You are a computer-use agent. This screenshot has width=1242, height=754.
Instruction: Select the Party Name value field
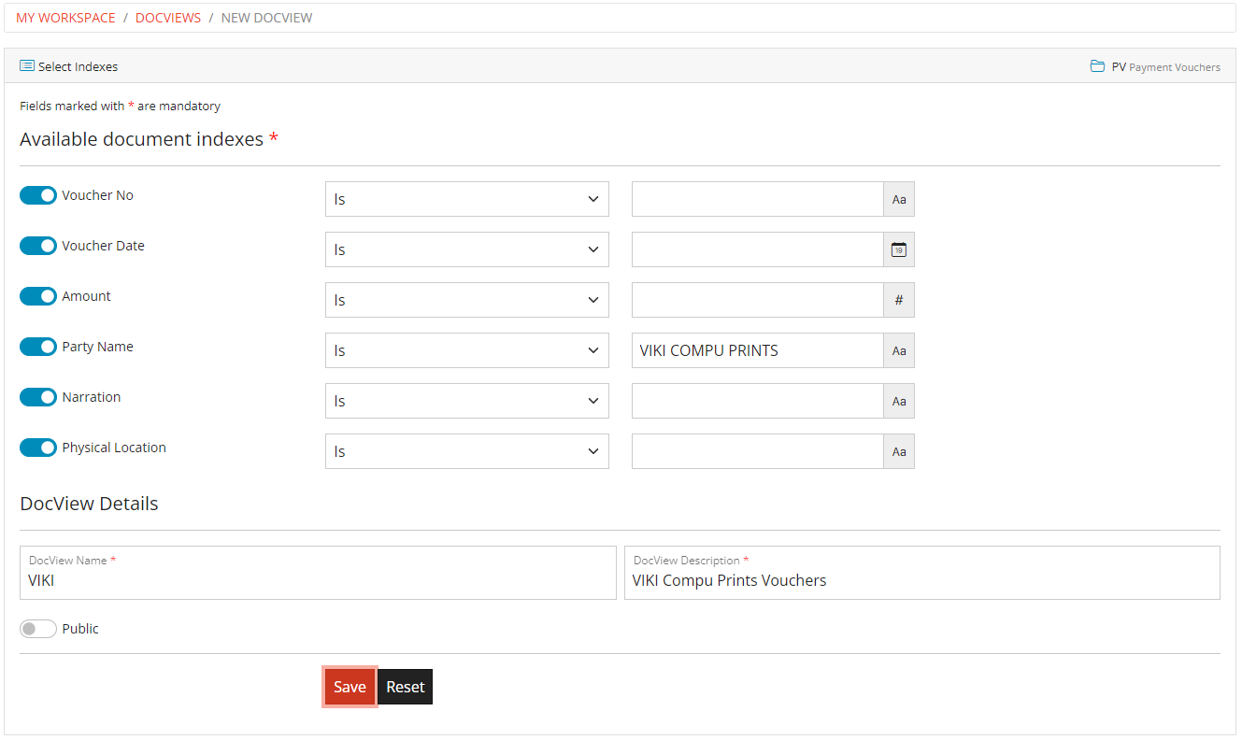757,350
